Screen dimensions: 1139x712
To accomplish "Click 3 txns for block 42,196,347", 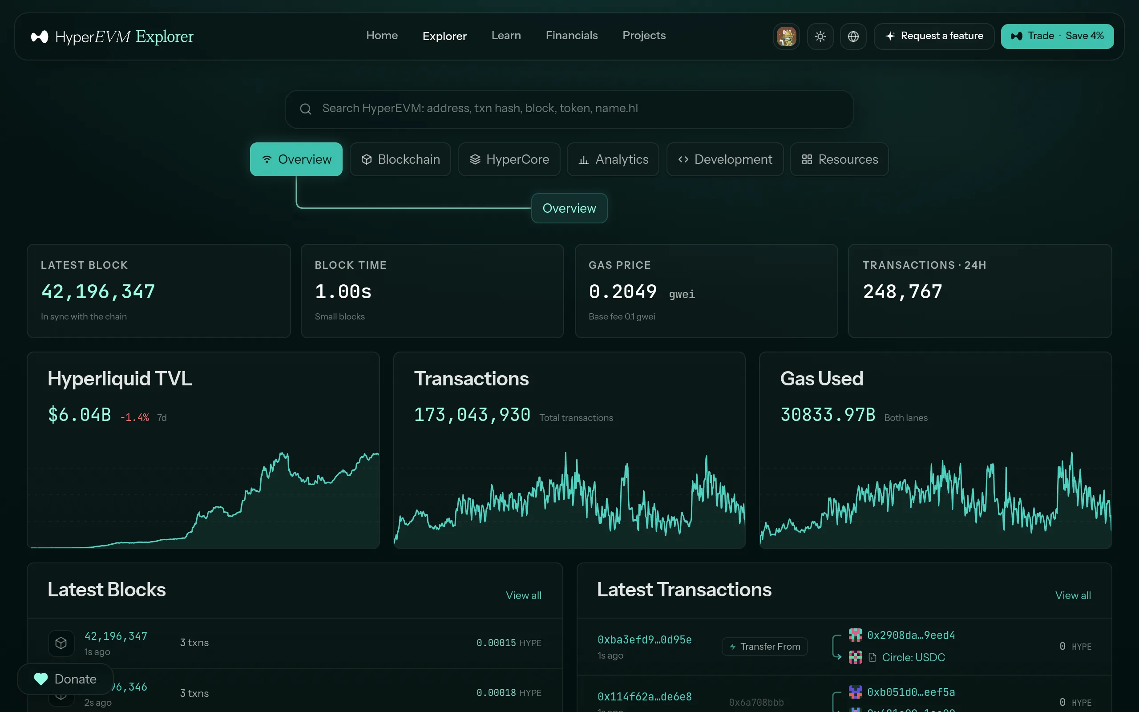I will [194, 643].
